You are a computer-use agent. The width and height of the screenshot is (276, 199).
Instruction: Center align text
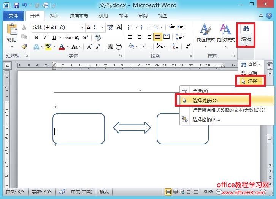[x=140, y=37]
